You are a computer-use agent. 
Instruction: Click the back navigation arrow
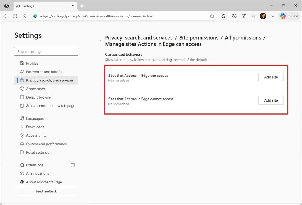5,16
